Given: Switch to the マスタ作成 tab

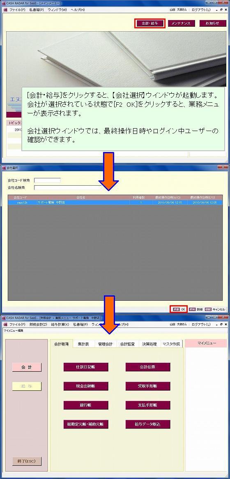Looking at the screenshot, I should (x=172, y=344).
